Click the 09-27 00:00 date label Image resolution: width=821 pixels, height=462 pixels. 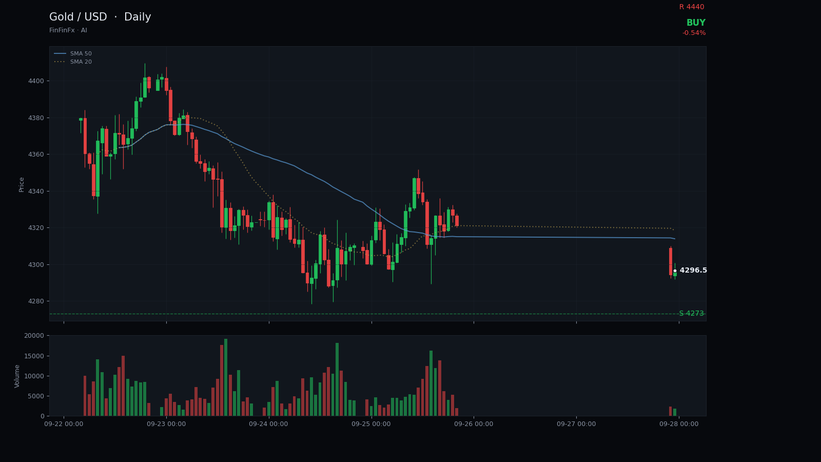click(x=576, y=424)
